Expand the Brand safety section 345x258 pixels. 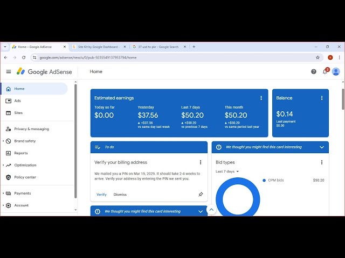3,141
